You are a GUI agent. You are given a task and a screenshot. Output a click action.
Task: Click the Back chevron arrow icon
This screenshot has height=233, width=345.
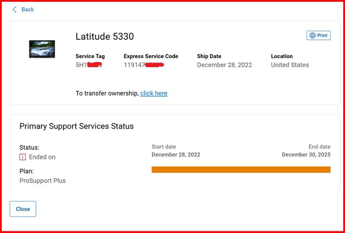click(x=15, y=9)
